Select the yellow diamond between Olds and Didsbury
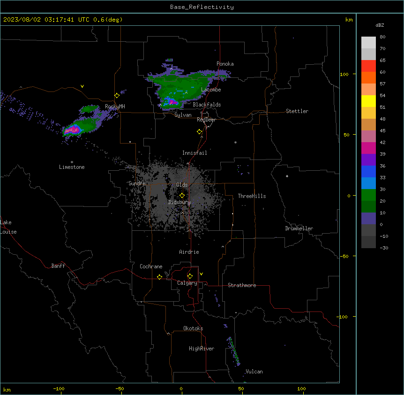This screenshot has width=404, height=395. pyautogui.click(x=182, y=196)
